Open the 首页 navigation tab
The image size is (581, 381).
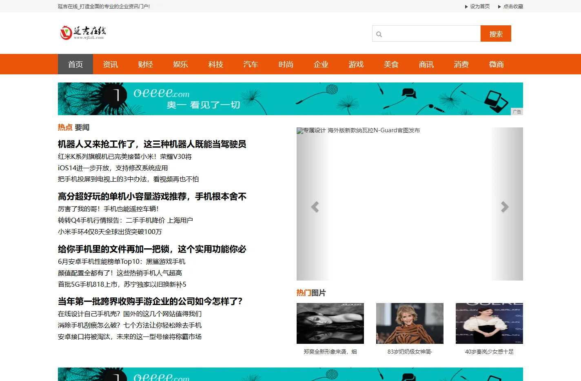click(x=75, y=64)
